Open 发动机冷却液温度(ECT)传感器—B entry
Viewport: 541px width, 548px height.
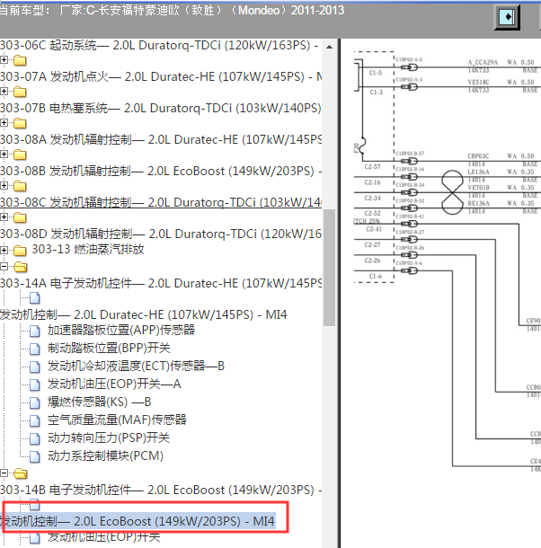coord(136,366)
